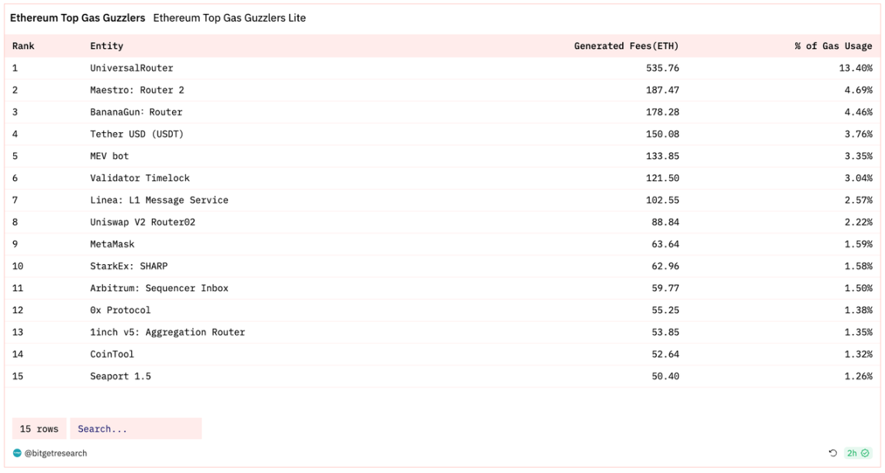
Task: Select Arbitrum: Sequencer Inbox cell
Action: [x=159, y=288]
